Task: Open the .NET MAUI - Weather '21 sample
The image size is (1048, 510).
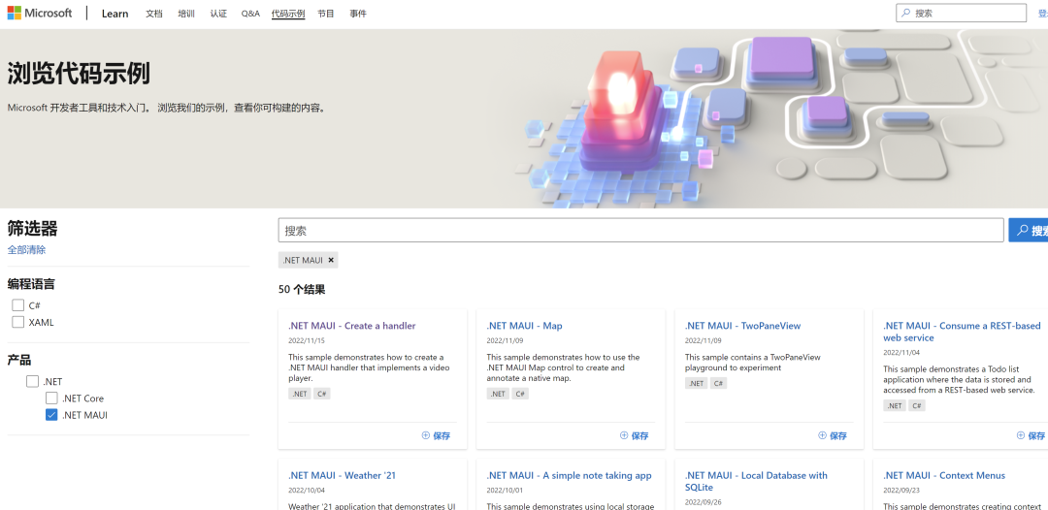Action: (x=342, y=475)
